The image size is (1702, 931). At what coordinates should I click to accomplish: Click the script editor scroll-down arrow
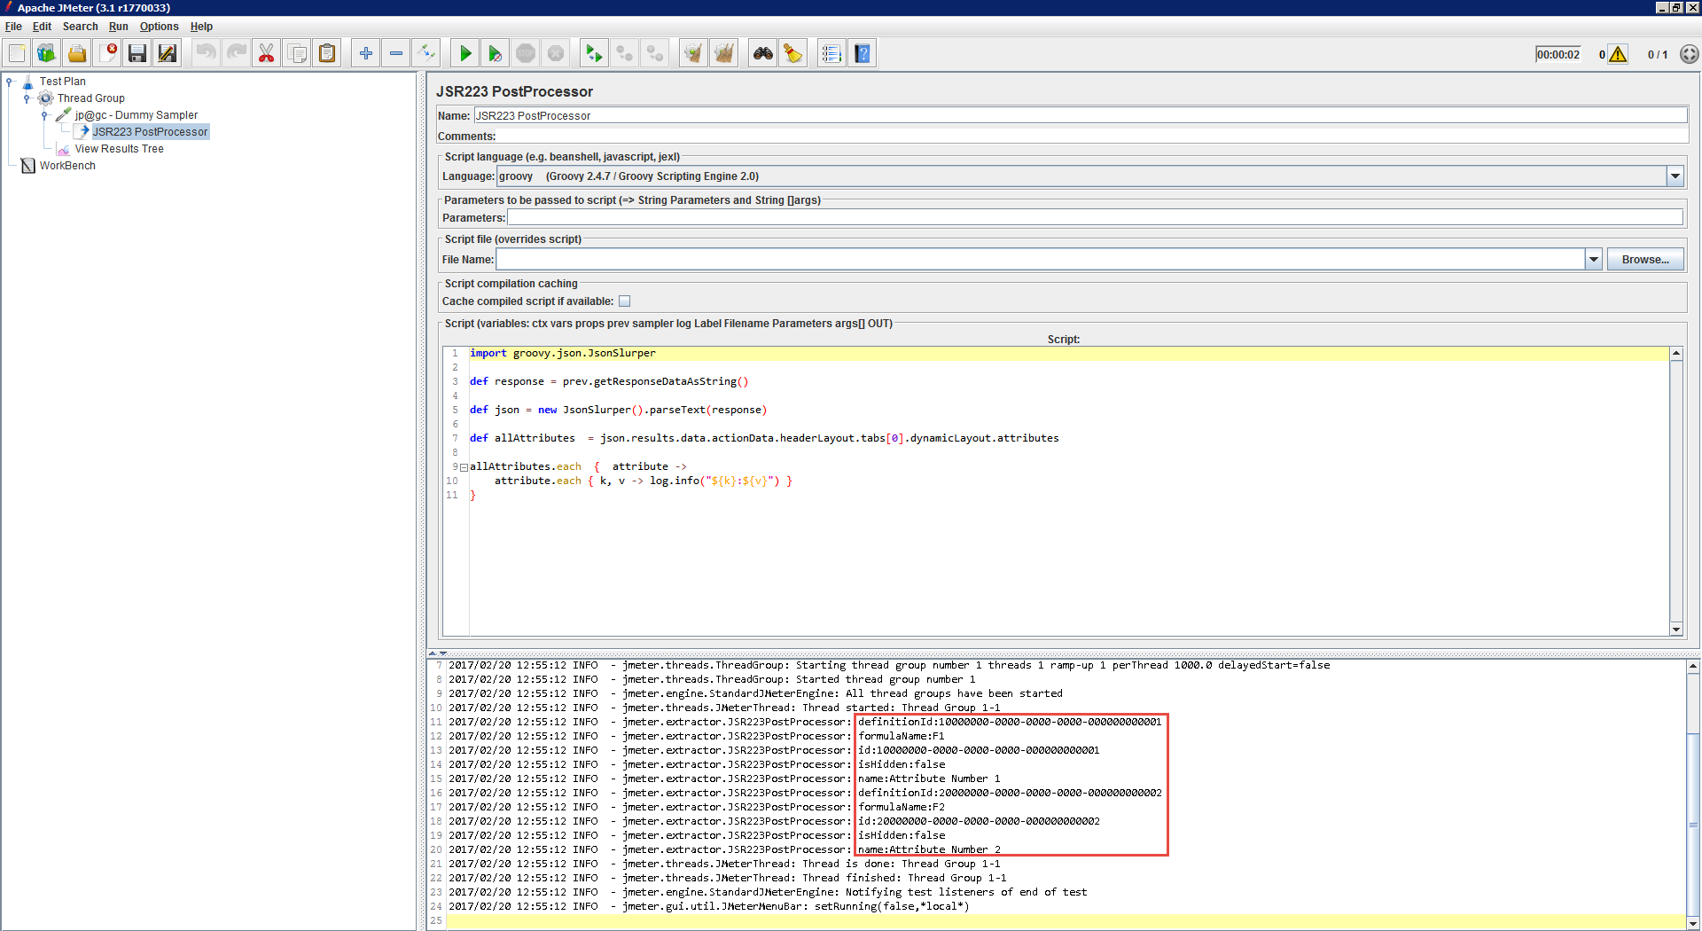tap(1676, 630)
